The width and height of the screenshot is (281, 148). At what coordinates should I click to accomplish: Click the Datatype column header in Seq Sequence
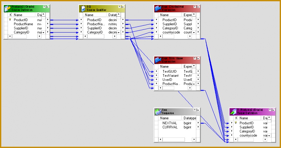(189, 118)
